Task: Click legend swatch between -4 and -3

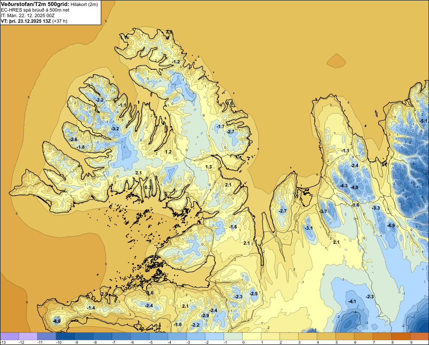Action: (177, 336)
